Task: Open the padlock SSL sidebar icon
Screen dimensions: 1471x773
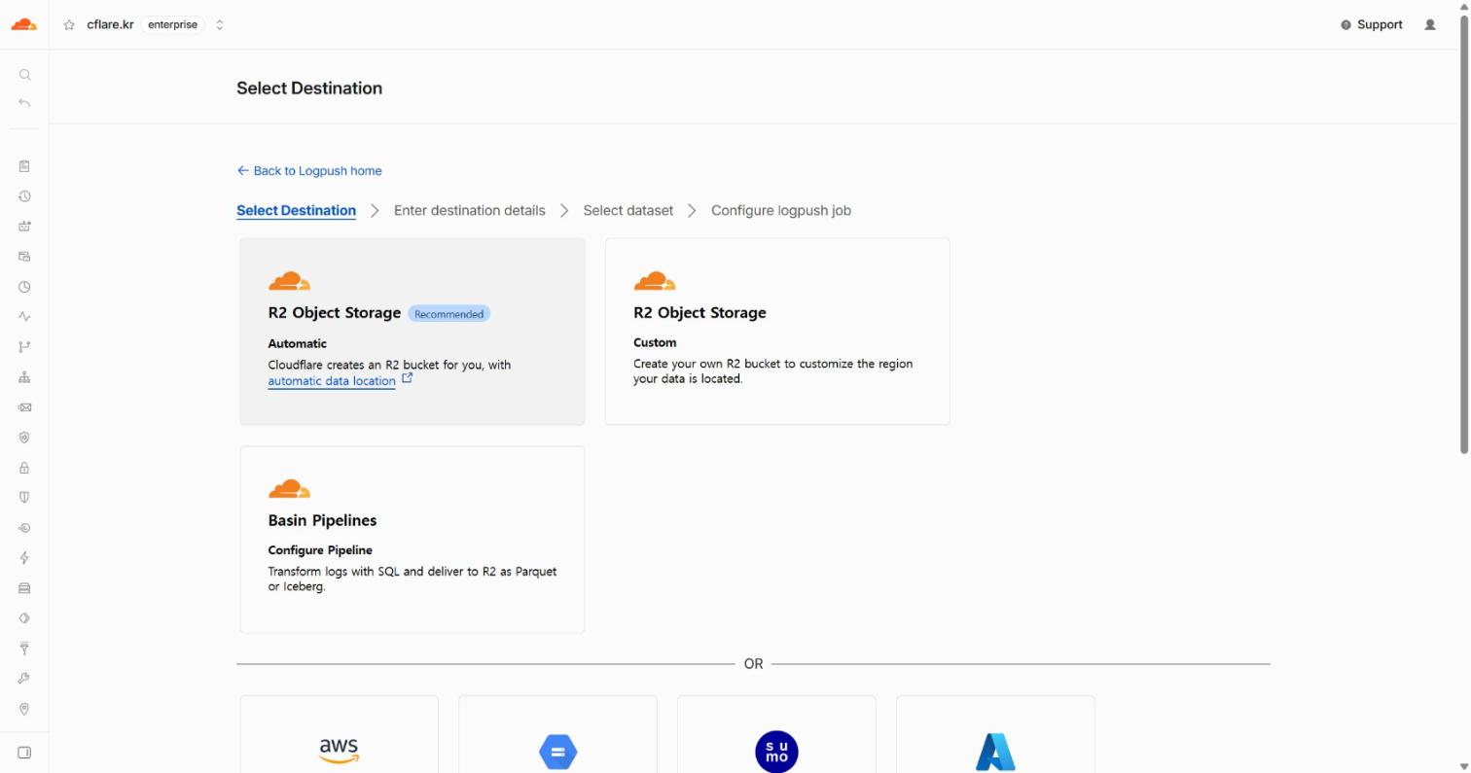Action: click(24, 468)
